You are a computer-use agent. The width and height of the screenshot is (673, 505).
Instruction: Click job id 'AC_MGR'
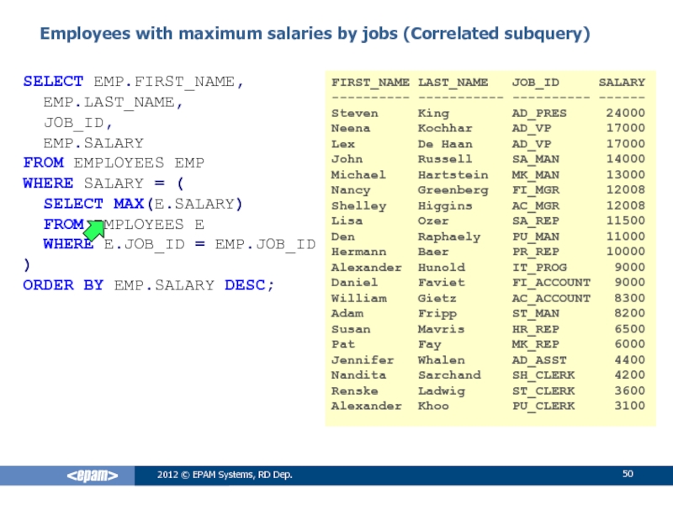[535, 206]
